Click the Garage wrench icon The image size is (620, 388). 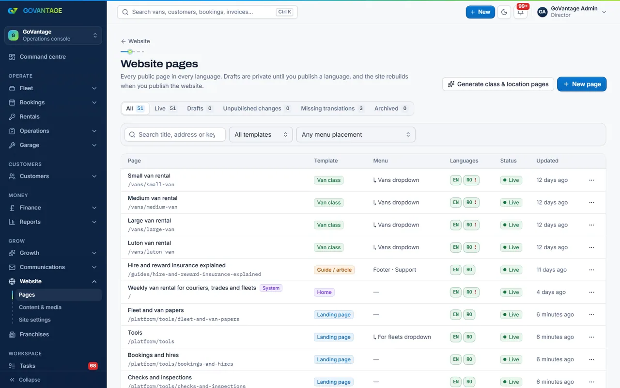coord(12,145)
